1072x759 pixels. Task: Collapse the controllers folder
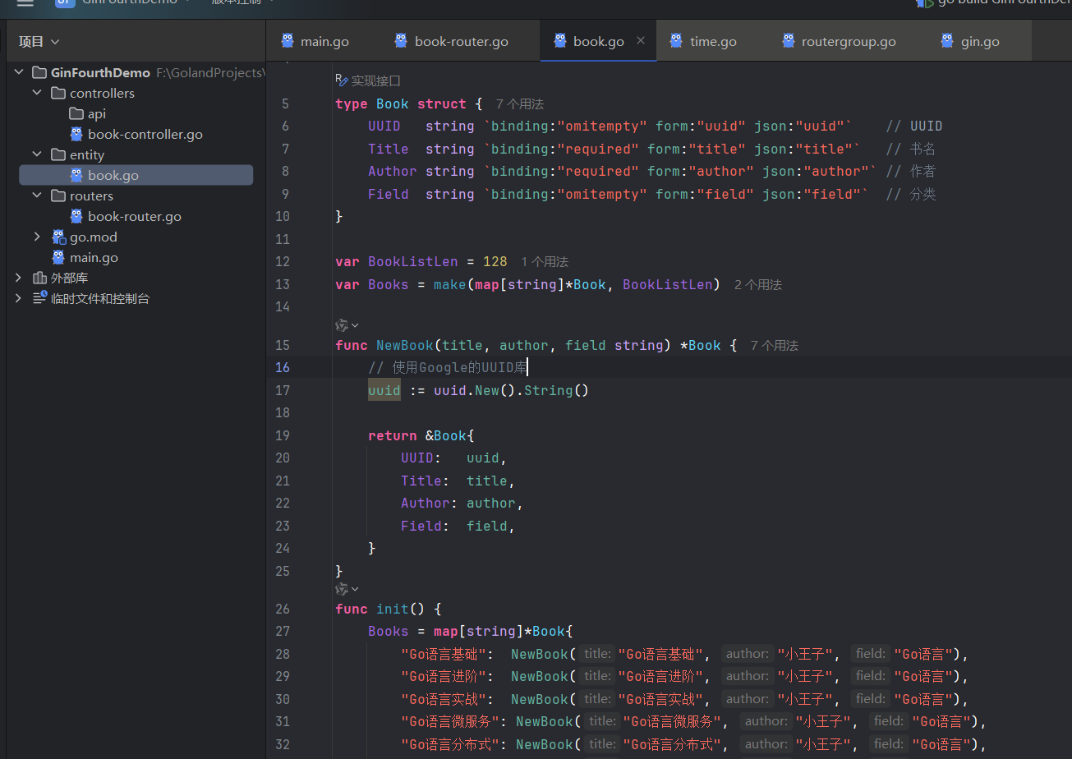(36, 94)
